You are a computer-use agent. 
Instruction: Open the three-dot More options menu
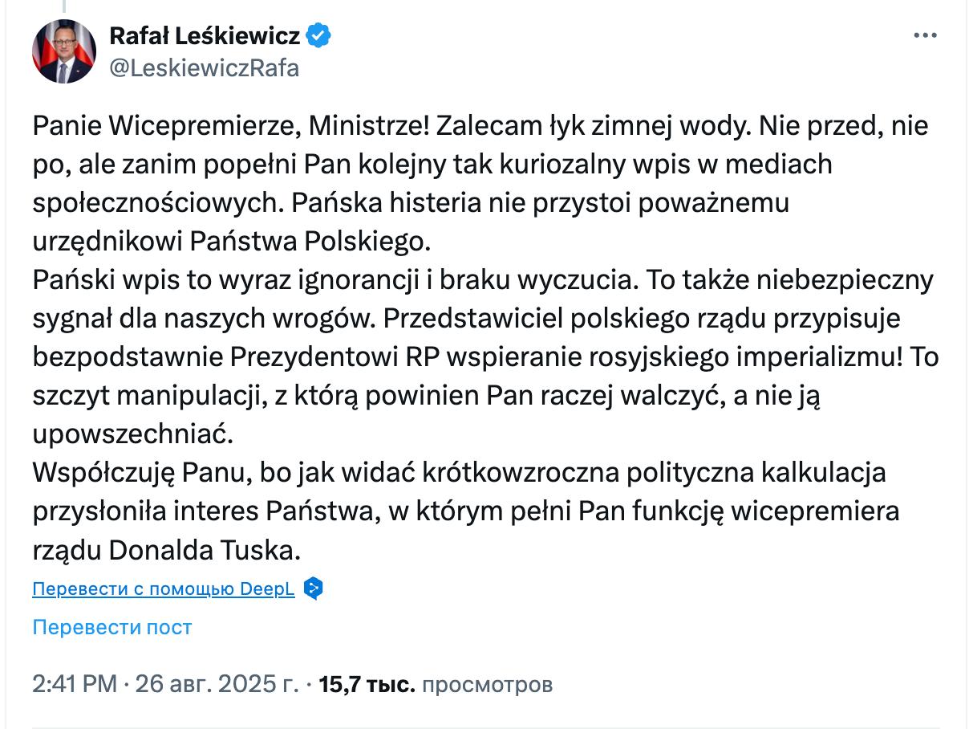[925, 36]
